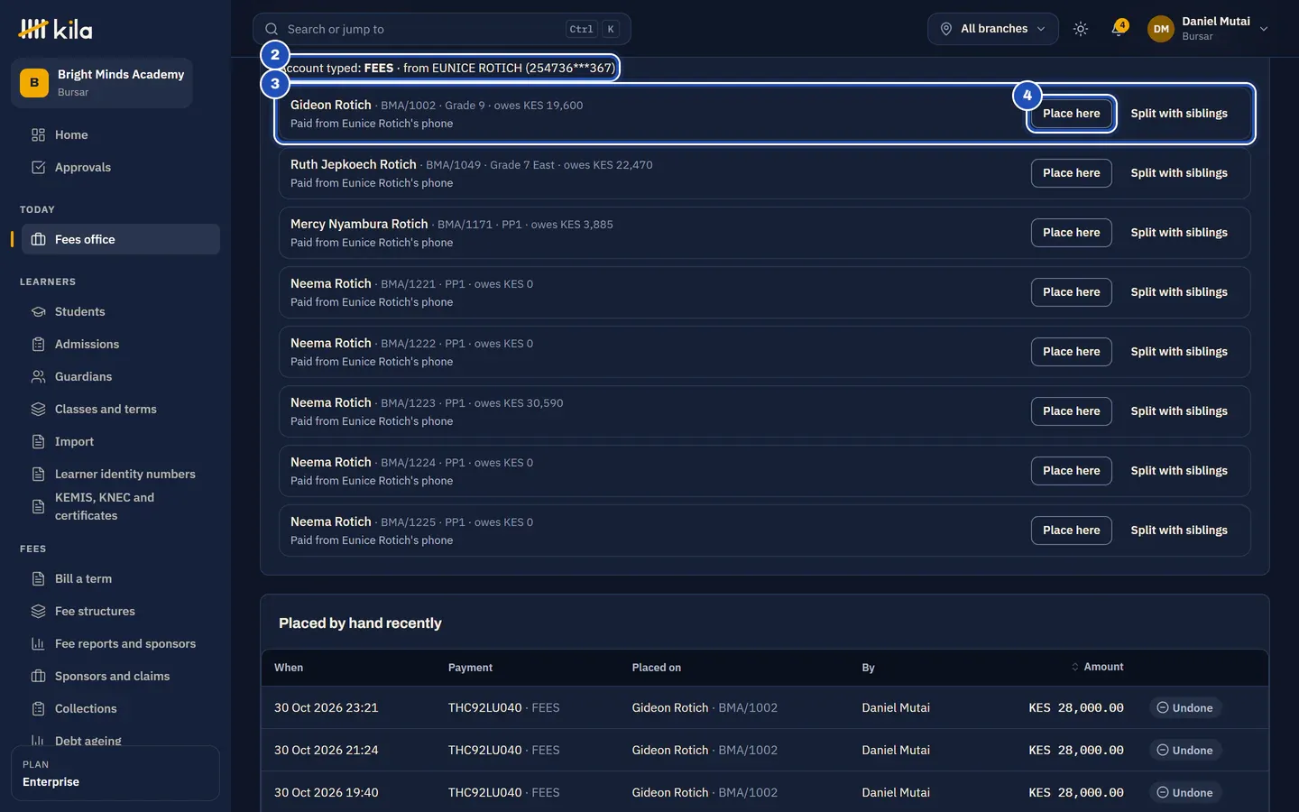Place payment on Neema Rotich BMA/1224
The height and width of the screenshot is (812, 1299).
pos(1072,471)
